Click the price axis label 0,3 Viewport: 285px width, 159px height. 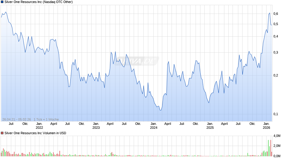[x=276, y=52]
